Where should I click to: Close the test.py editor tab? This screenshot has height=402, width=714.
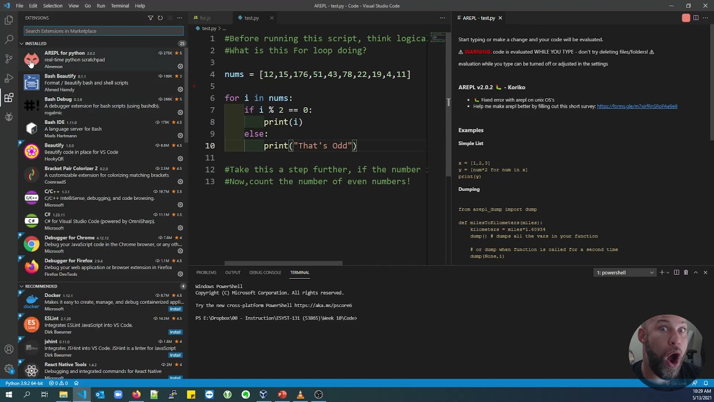(x=272, y=18)
